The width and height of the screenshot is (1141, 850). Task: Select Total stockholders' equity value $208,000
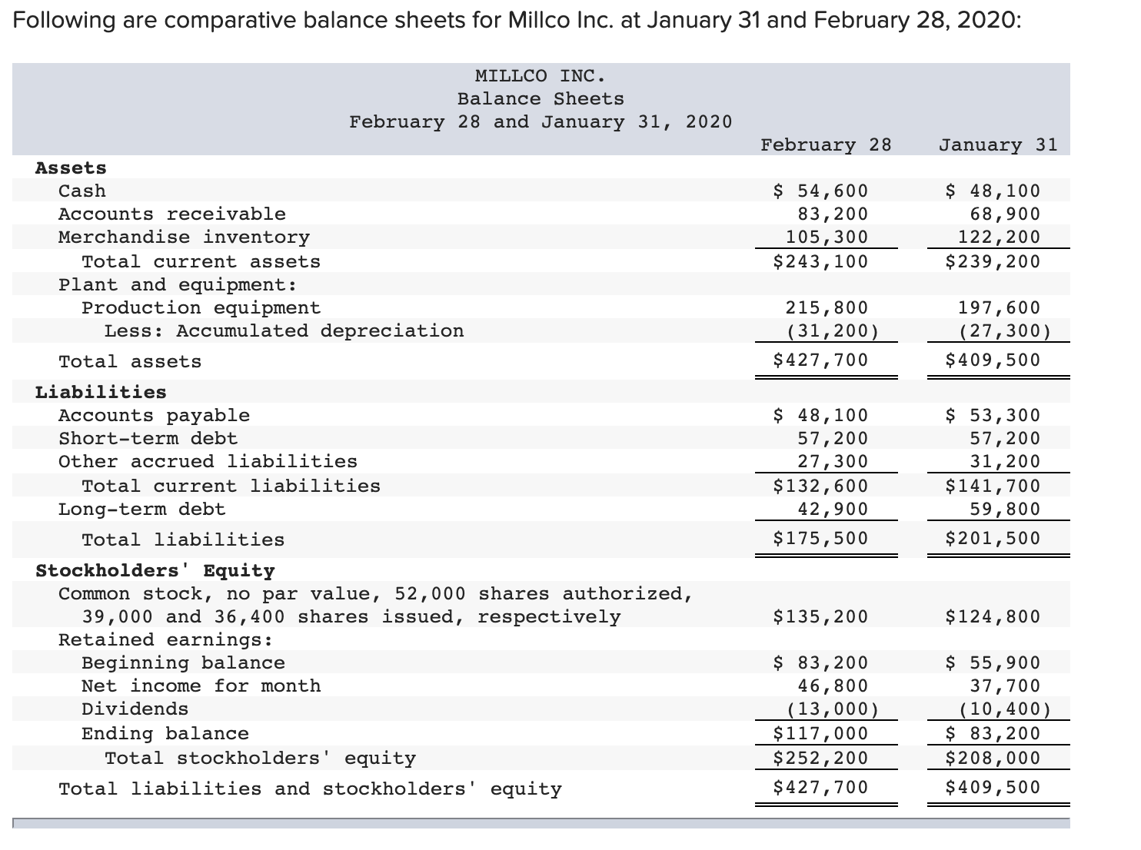(993, 758)
